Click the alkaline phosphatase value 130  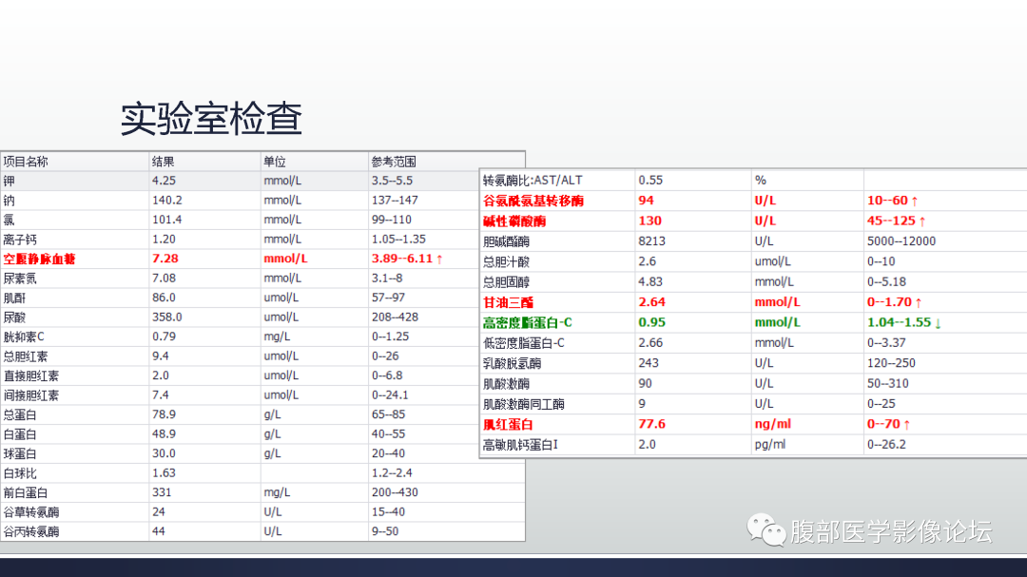[x=649, y=221]
